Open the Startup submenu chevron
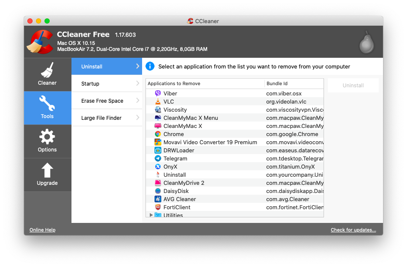The height and width of the screenshot is (267, 407). click(138, 83)
